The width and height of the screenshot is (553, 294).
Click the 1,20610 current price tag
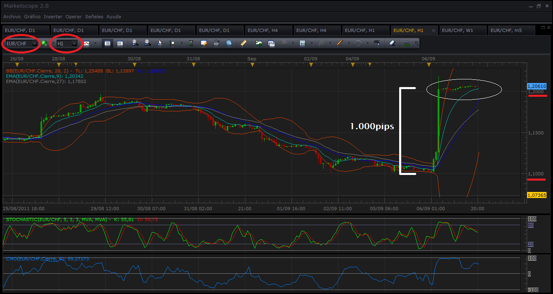click(537, 86)
